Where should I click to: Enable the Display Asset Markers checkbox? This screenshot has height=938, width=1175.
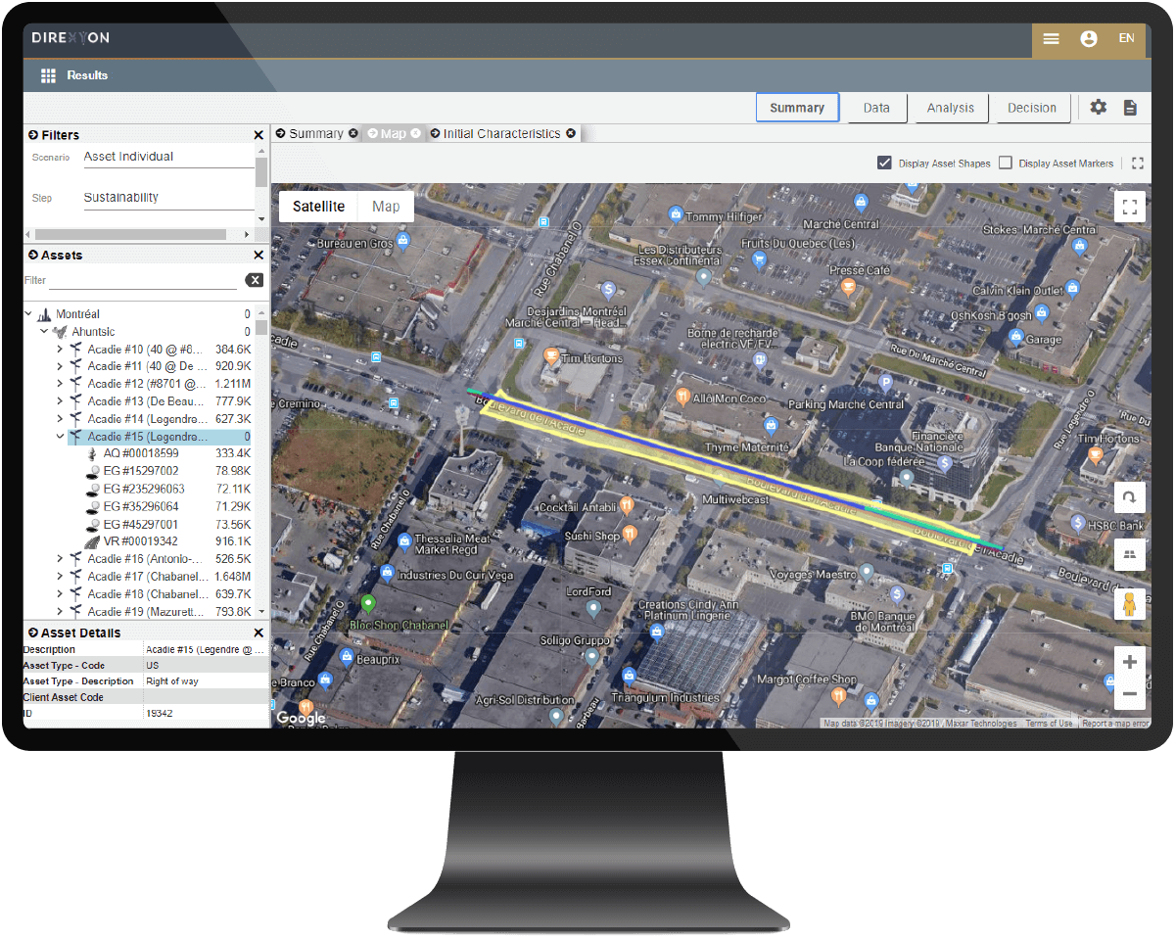1006,163
